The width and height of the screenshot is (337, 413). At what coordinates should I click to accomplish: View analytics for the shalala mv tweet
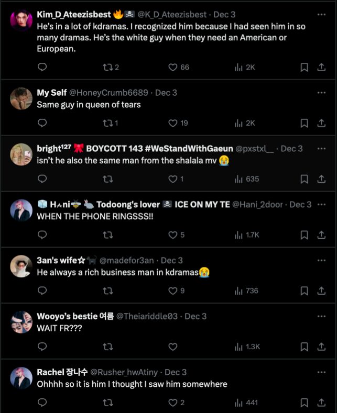(247, 179)
